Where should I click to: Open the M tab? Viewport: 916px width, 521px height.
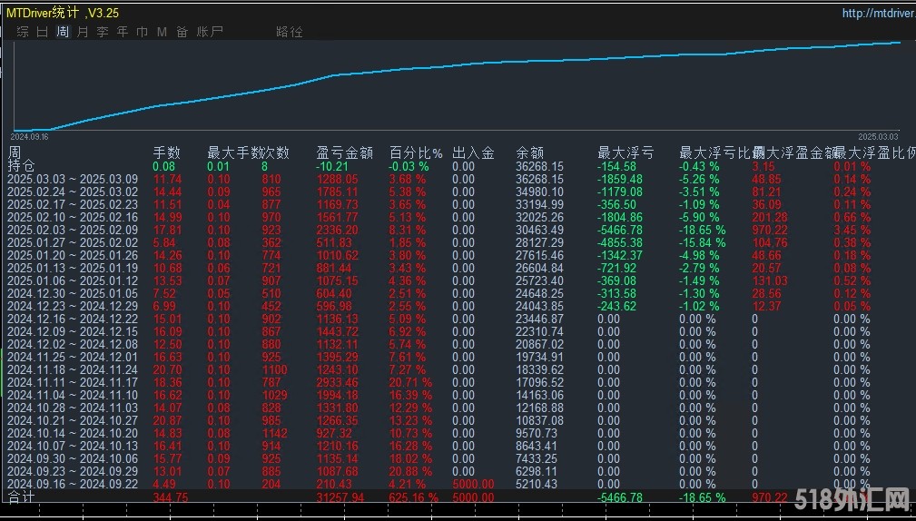coord(162,32)
